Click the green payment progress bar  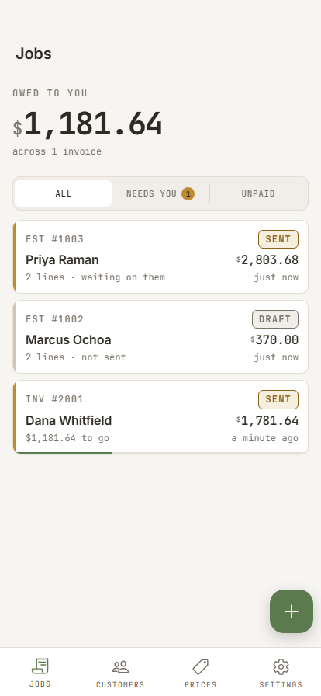pos(63,452)
